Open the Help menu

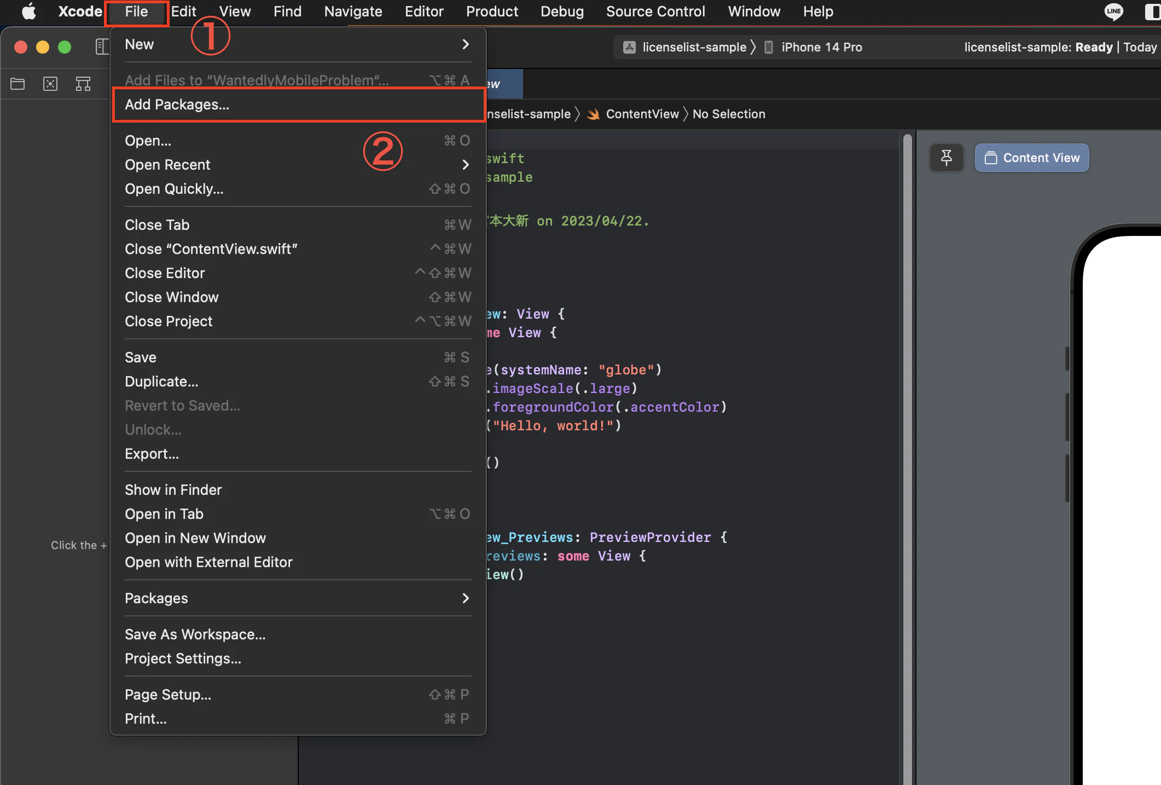tap(818, 11)
